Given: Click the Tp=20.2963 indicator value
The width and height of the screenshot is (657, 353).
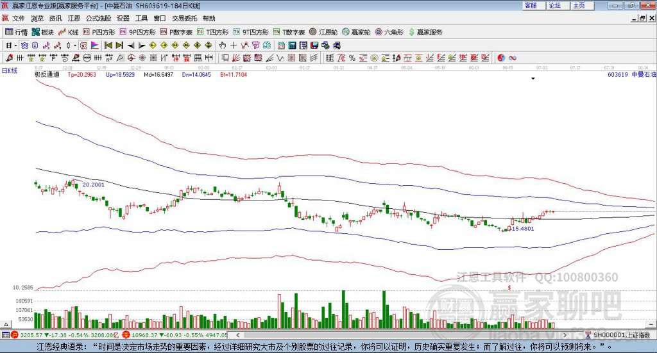Looking at the screenshot, I should [x=81, y=74].
